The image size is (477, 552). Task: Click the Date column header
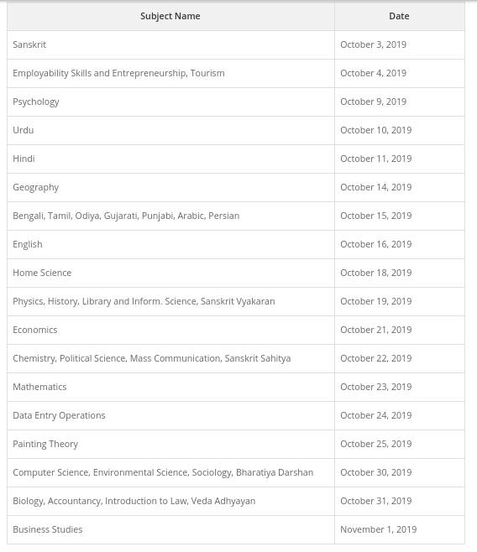pos(399,16)
